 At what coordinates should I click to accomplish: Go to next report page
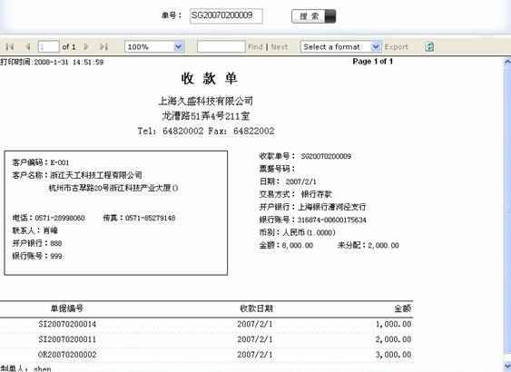pos(86,47)
